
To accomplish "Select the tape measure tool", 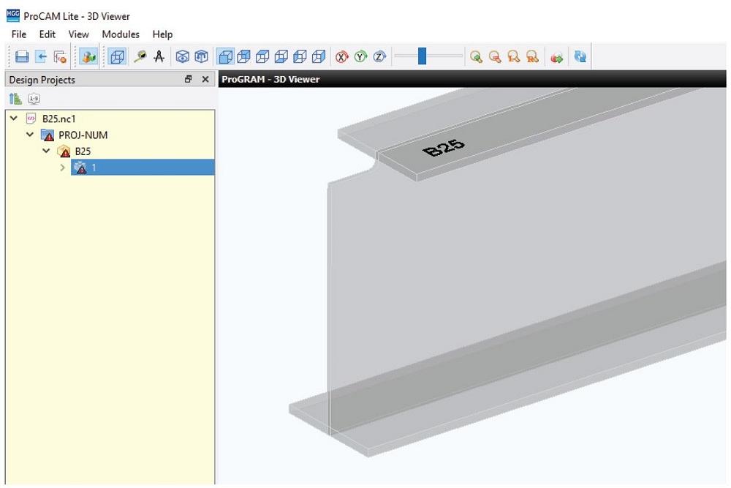I will pos(140,57).
